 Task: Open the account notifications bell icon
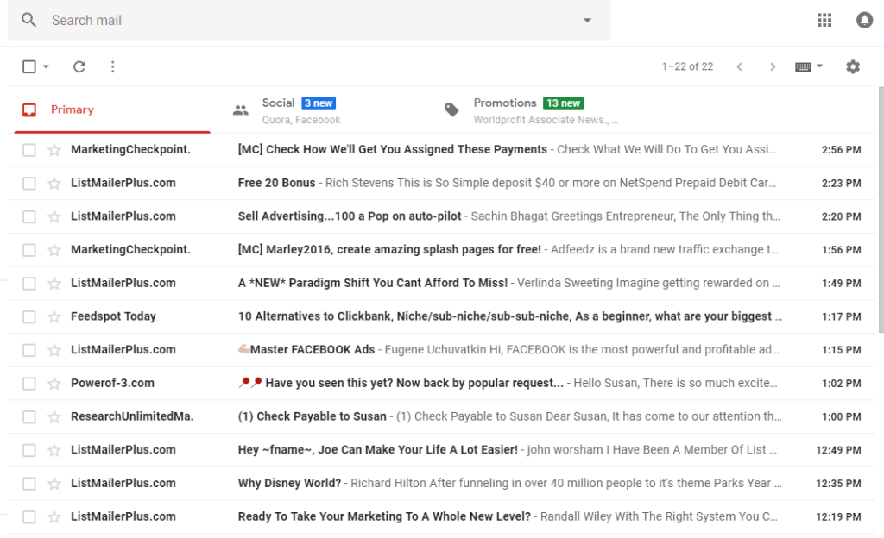[x=864, y=20]
